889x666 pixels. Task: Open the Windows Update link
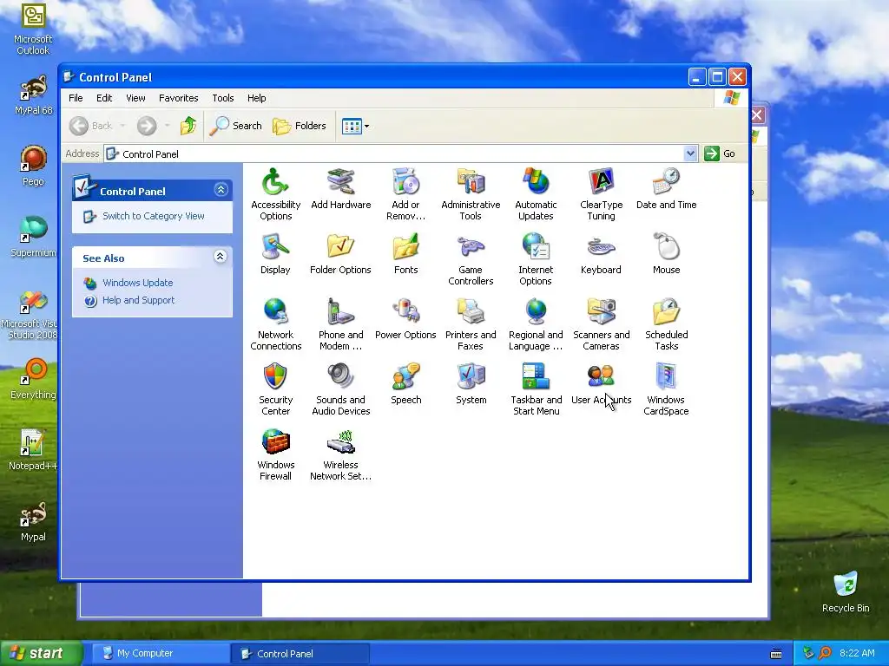click(x=138, y=283)
